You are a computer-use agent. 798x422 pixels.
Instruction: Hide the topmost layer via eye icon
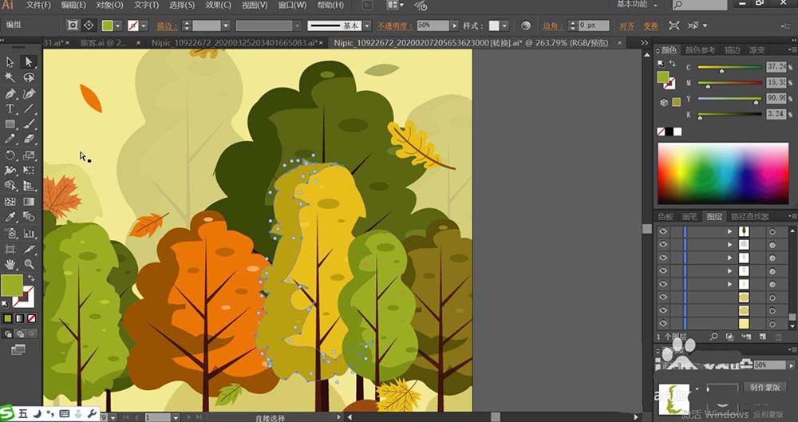pyautogui.click(x=662, y=231)
